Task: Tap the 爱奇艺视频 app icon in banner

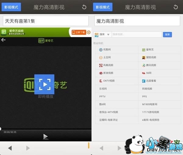Action: pyautogui.click(x=4, y=32)
